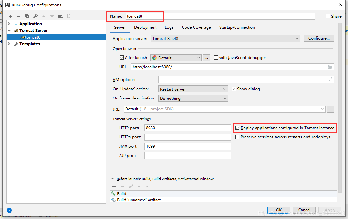The width and height of the screenshot is (348, 219).
Task: Open browser list ellipsis button
Action: (x=207, y=58)
